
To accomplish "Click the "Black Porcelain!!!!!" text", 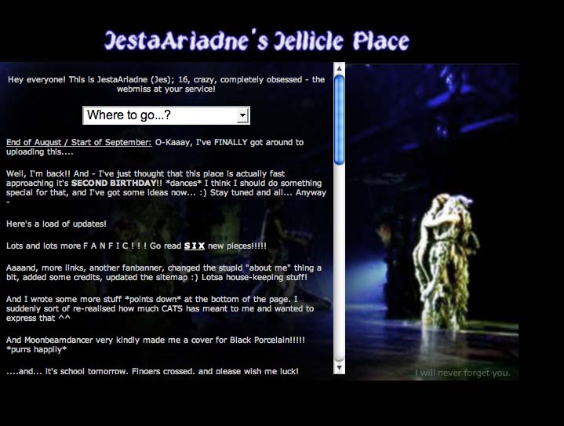I will (x=267, y=340).
